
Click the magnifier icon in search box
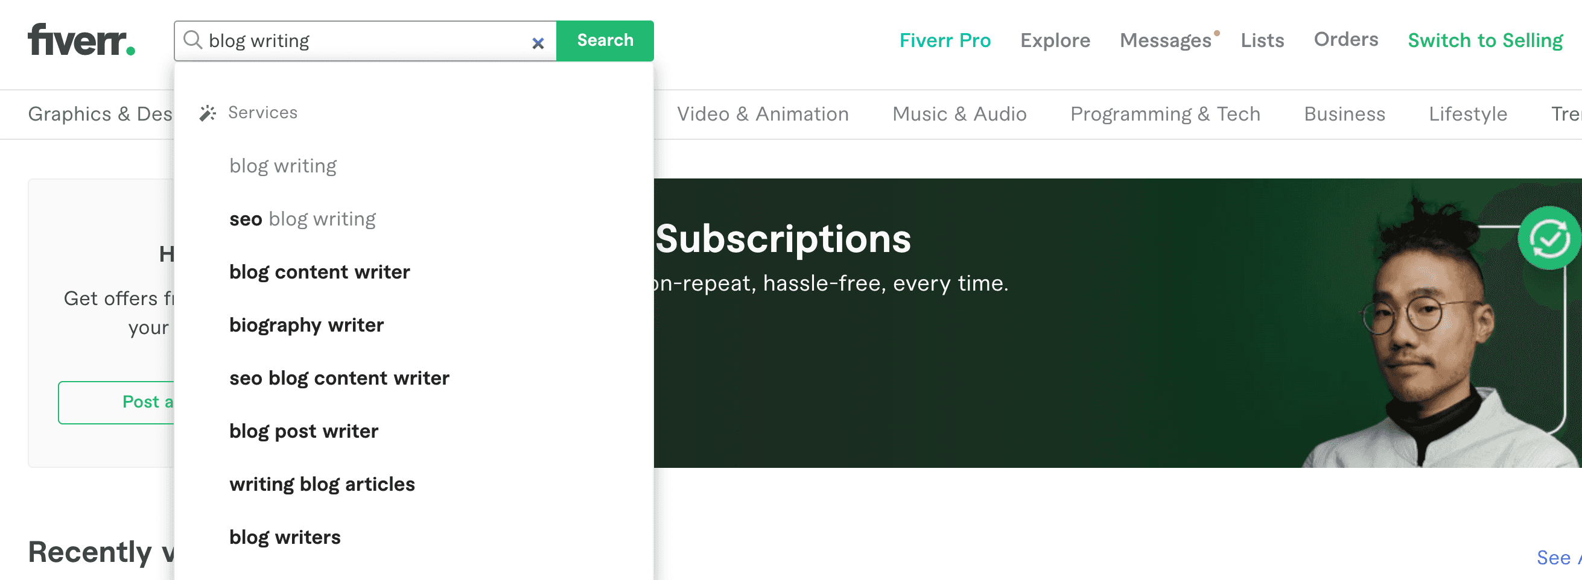click(x=193, y=40)
